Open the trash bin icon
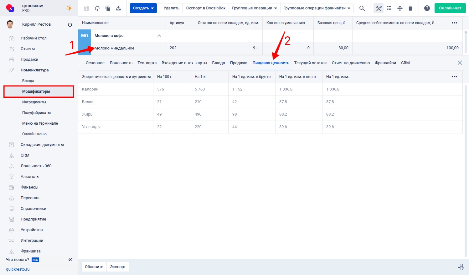 410,8
